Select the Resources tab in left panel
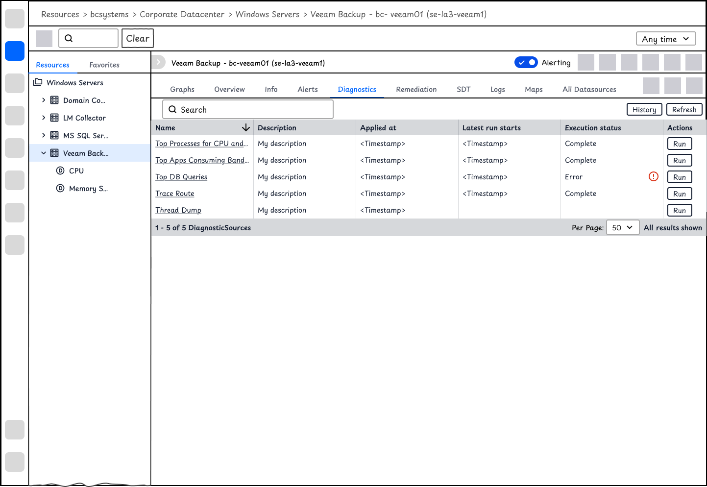Image resolution: width=707 pixels, height=487 pixels. [x=52, y=65]
